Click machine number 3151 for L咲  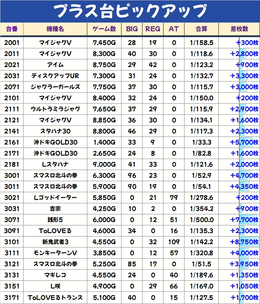click(12, 286)
